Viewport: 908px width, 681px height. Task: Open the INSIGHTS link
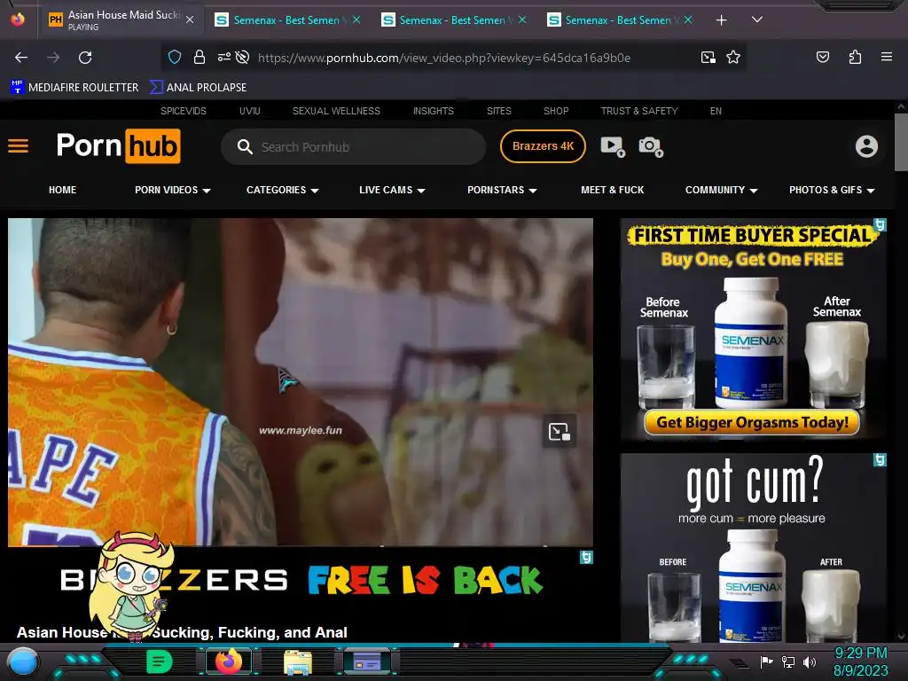click(433, 111)
